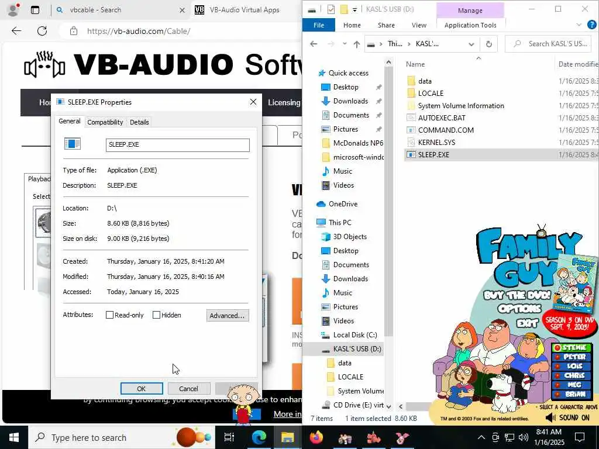Go back in File Explorer
This screenshot has height=449, width=599.
click(x=314, y=44)
